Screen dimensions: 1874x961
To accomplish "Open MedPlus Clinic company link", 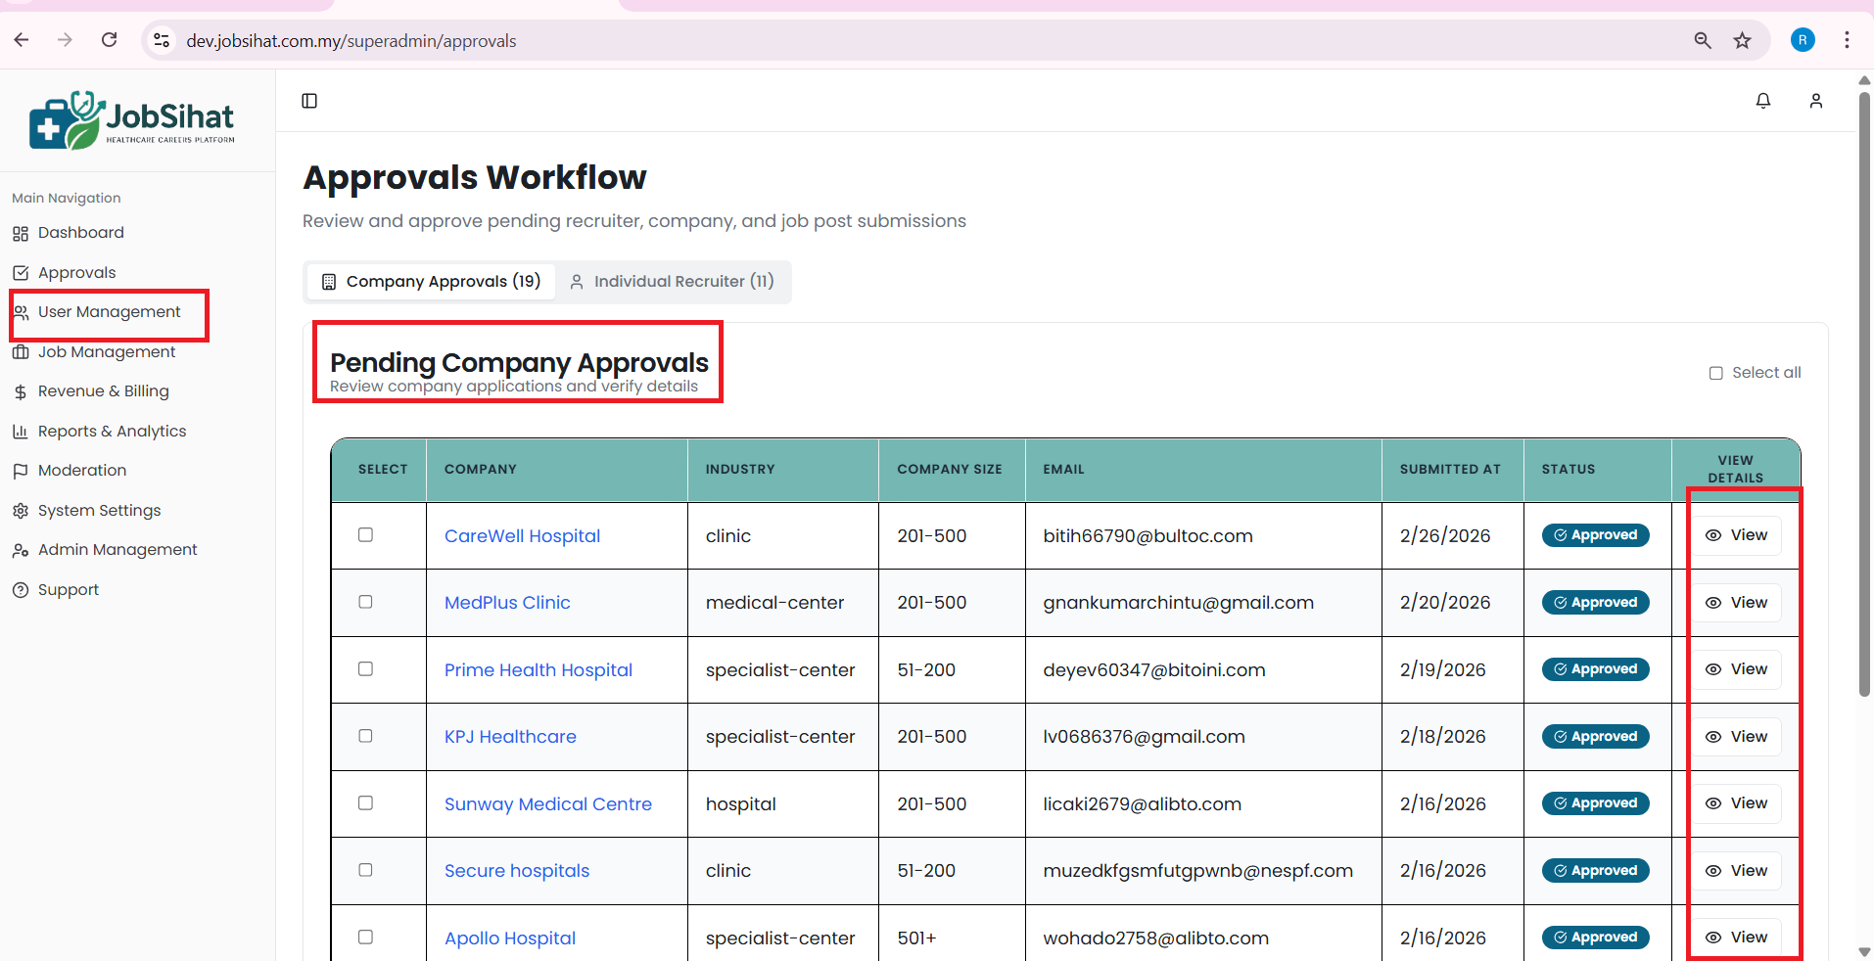I will tap(507, 603).
